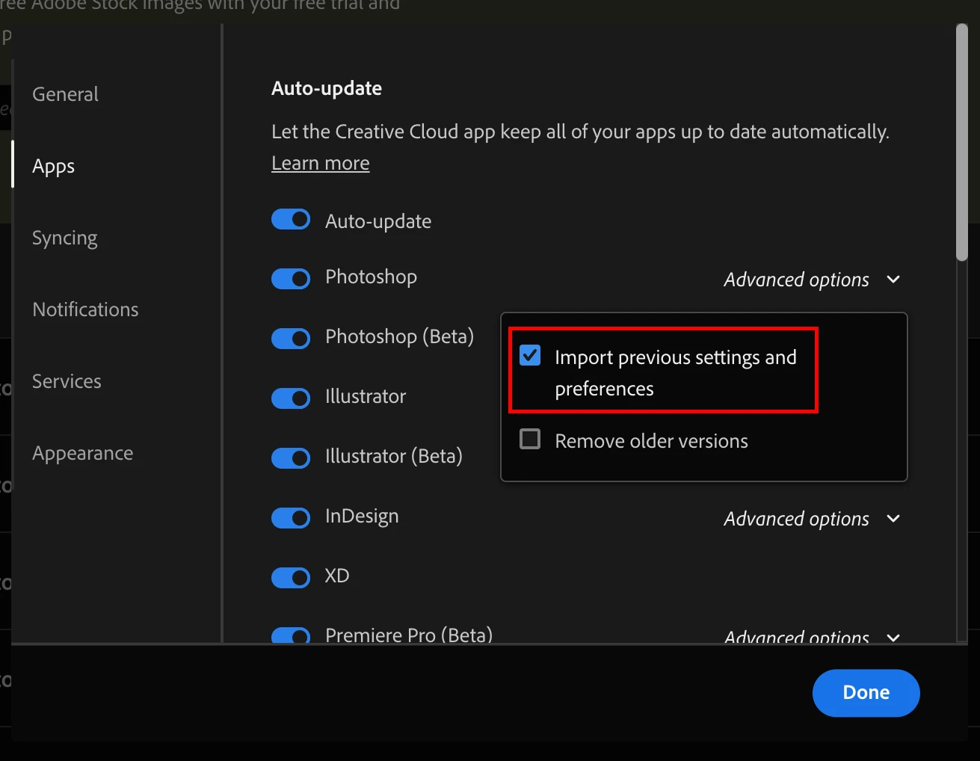Toggle auto-update for XD
The image size is (980, 761).
(291, 578)
